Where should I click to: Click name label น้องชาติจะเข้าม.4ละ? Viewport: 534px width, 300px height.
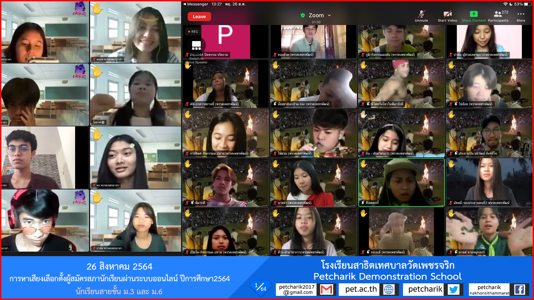(x=303, y=104)
